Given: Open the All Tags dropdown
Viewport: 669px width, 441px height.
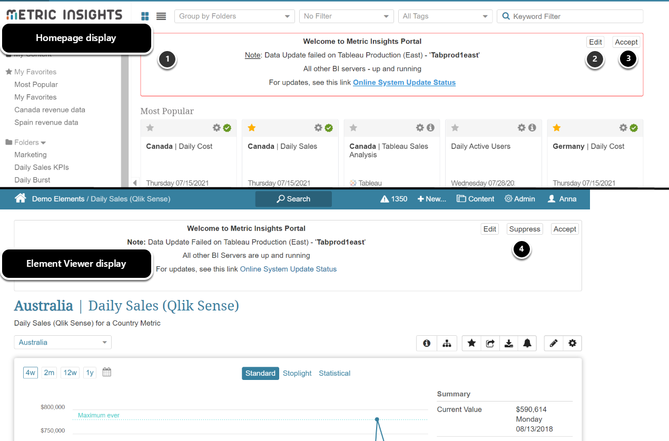Looking at the screenshot, I should (446, 16).
